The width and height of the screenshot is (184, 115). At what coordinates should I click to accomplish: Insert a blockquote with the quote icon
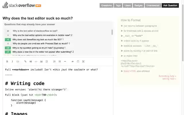click(31, 62)
